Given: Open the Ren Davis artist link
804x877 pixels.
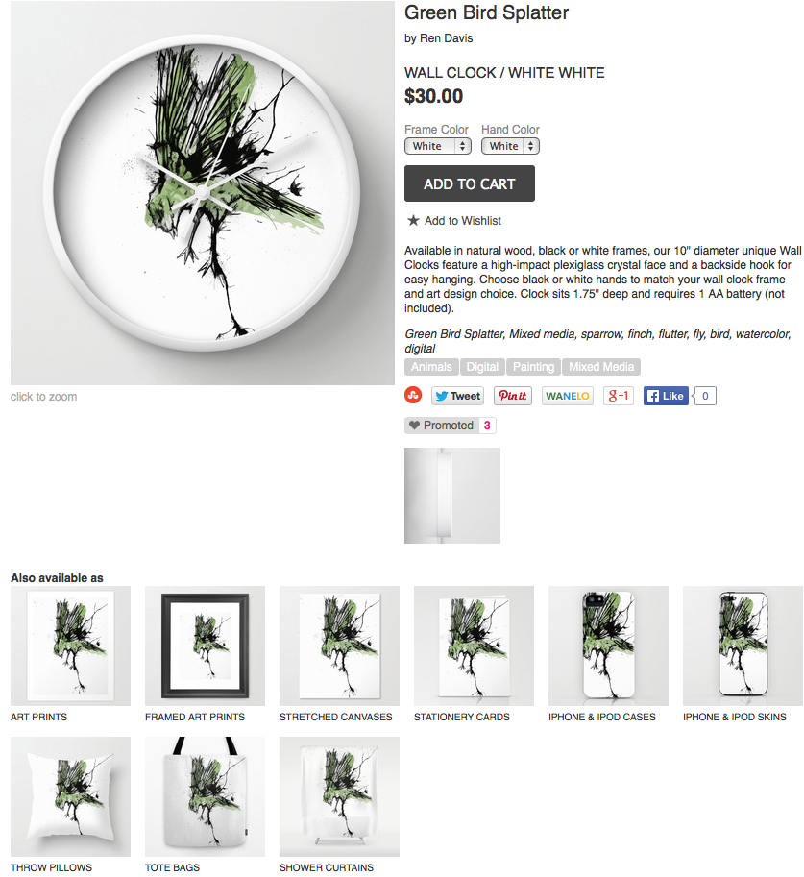Looking at the screenshot, I should pos(446,38).
